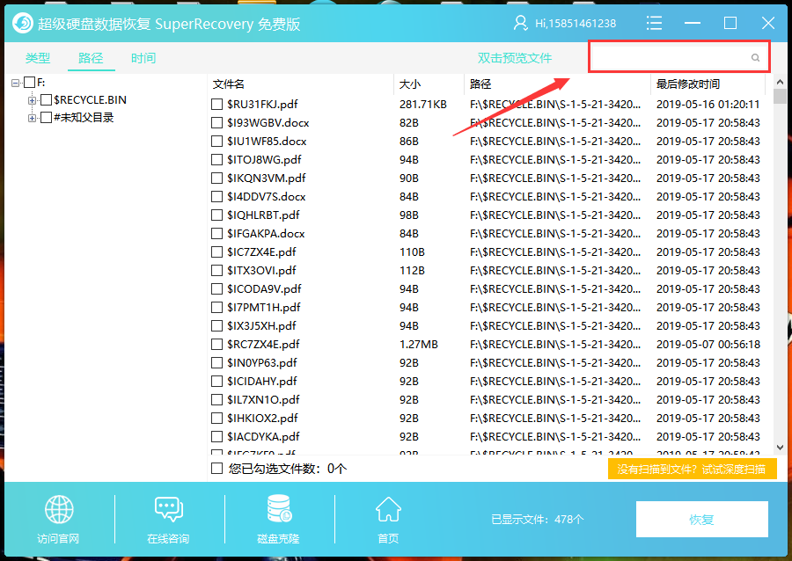Click the SuperRecovery logo icon
Screen dimensions: 792x561
pos(23,23)
